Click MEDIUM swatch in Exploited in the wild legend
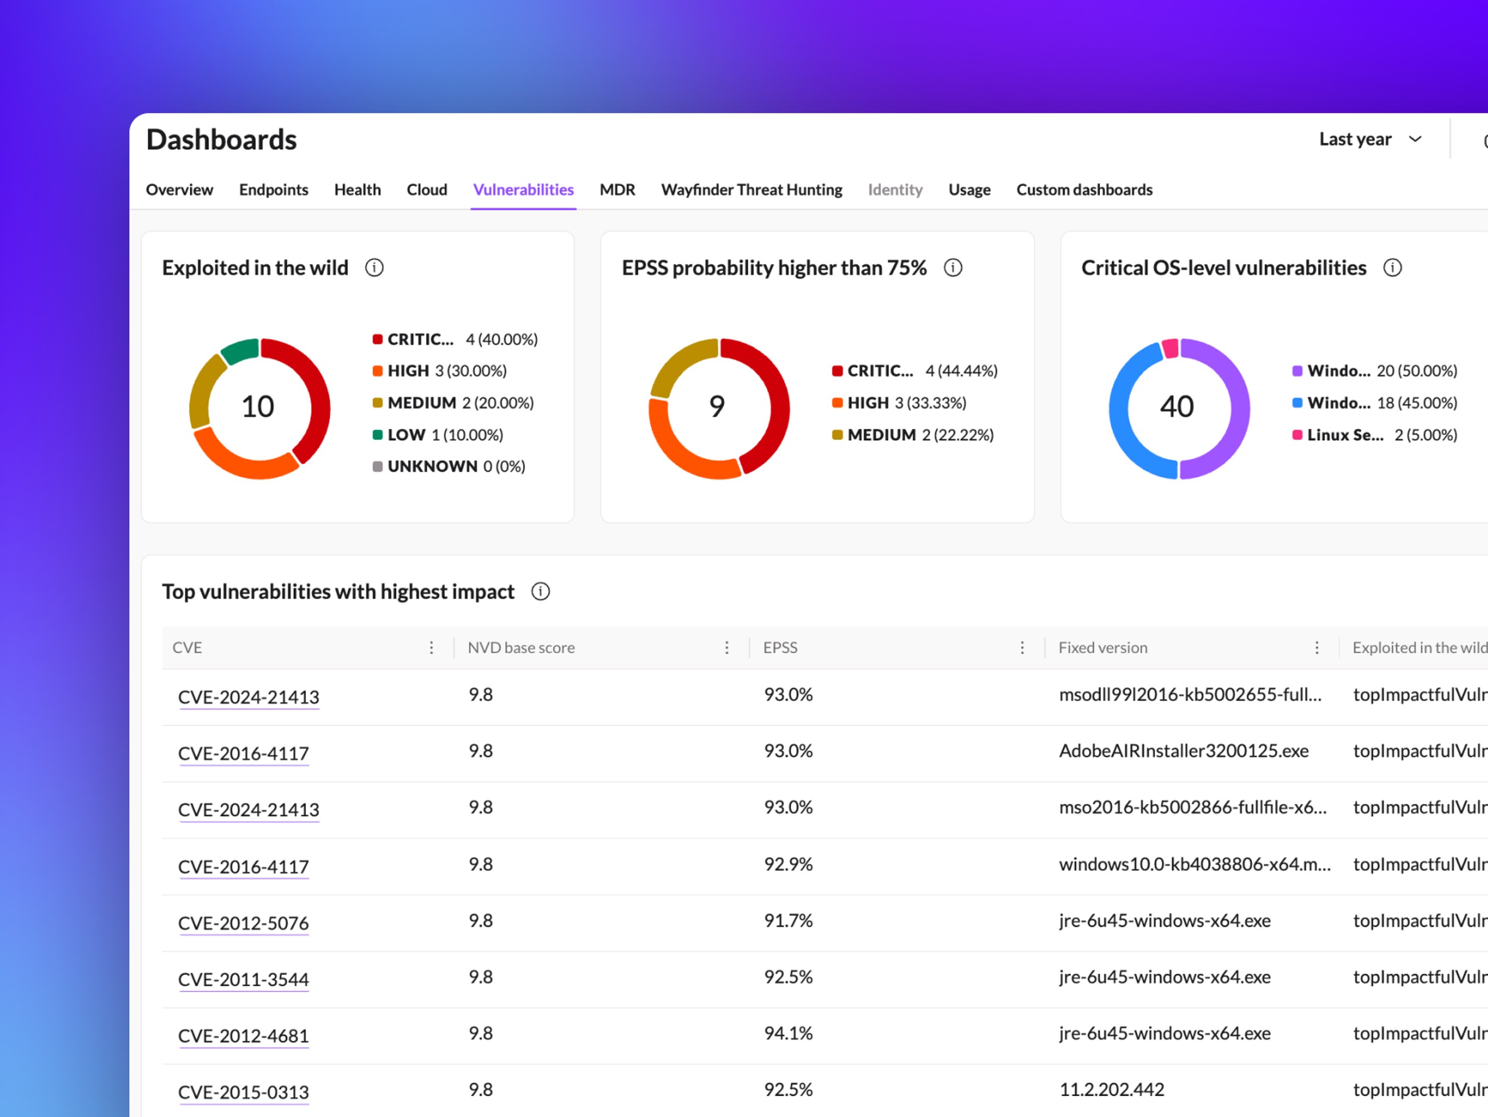This screenshot has width=1488, height=1117. (x=377, y=403)
